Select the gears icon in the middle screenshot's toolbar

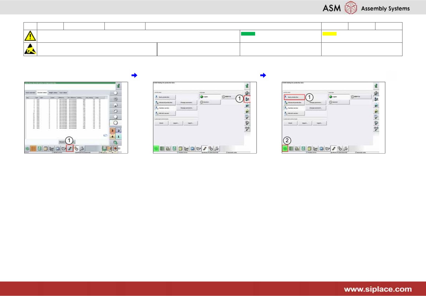tap(211, 149)
